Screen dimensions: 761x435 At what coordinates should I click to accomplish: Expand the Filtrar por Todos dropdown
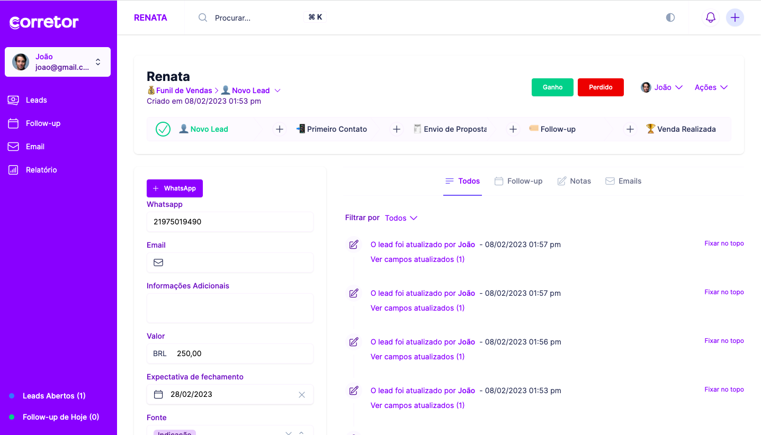(401, 218)
